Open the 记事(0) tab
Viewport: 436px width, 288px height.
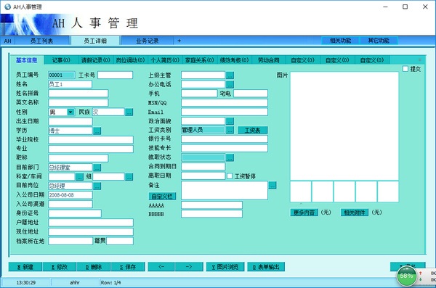pyautogui.click(x=61, y=60)
